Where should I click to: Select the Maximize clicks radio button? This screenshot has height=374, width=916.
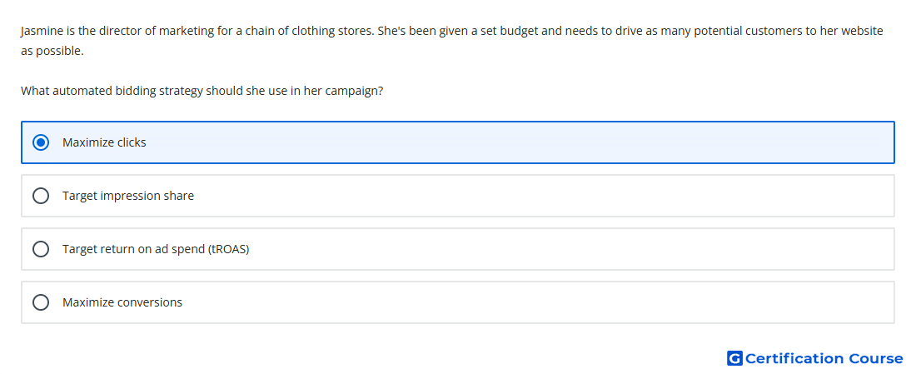coord(41,142)
